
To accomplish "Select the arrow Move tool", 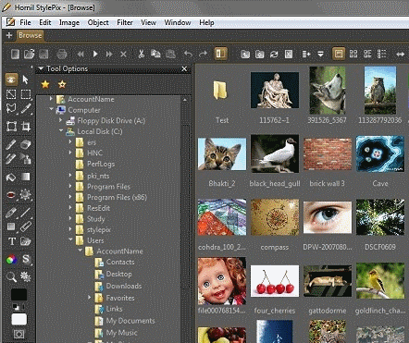I will (26, 80).
